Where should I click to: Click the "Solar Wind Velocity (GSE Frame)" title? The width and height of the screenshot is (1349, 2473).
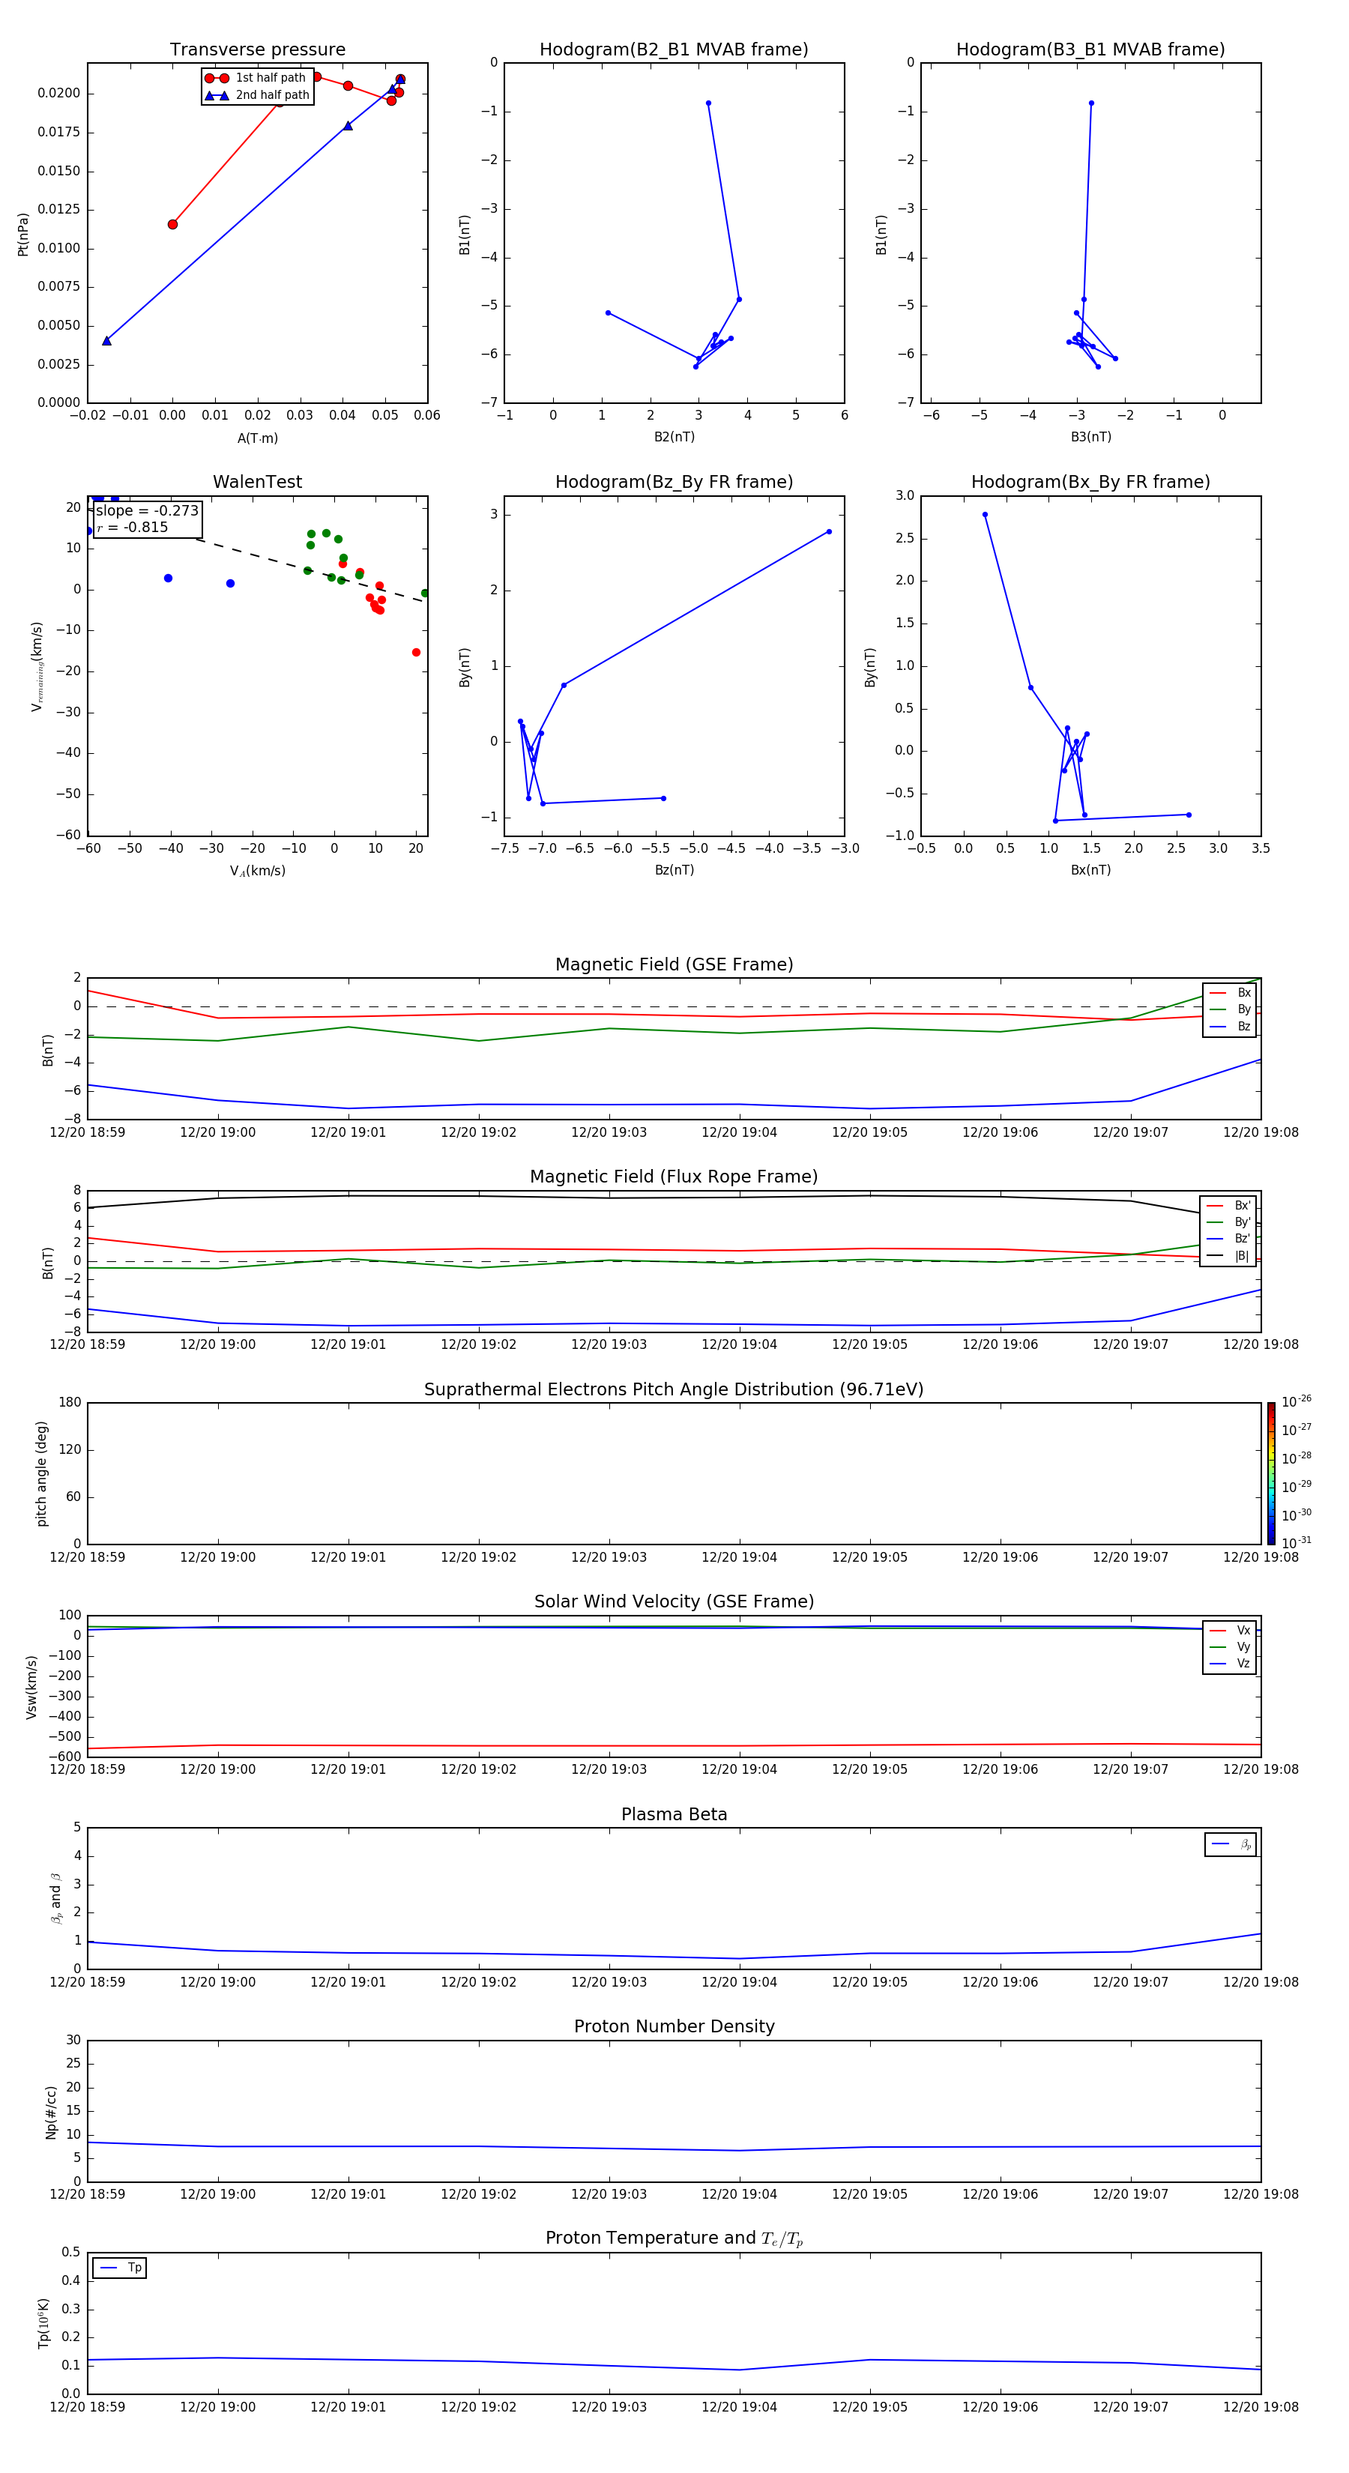674,1601
